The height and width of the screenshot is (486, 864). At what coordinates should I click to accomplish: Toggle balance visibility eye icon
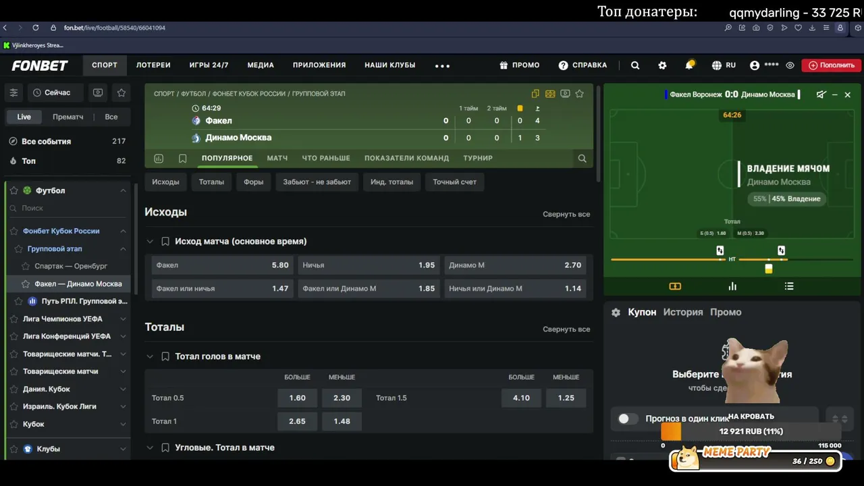click(x=790, y=65)
